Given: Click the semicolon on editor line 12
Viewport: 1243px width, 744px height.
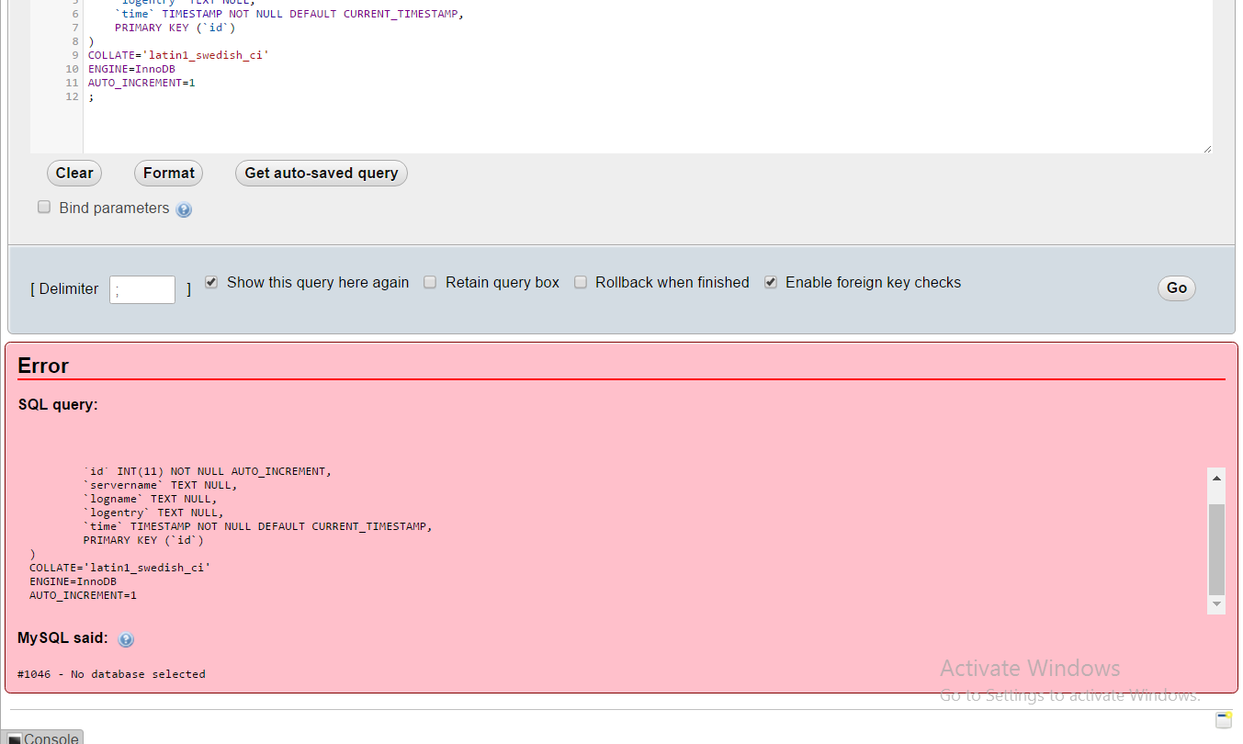Looking at the screenshot, I should [91, 96].
